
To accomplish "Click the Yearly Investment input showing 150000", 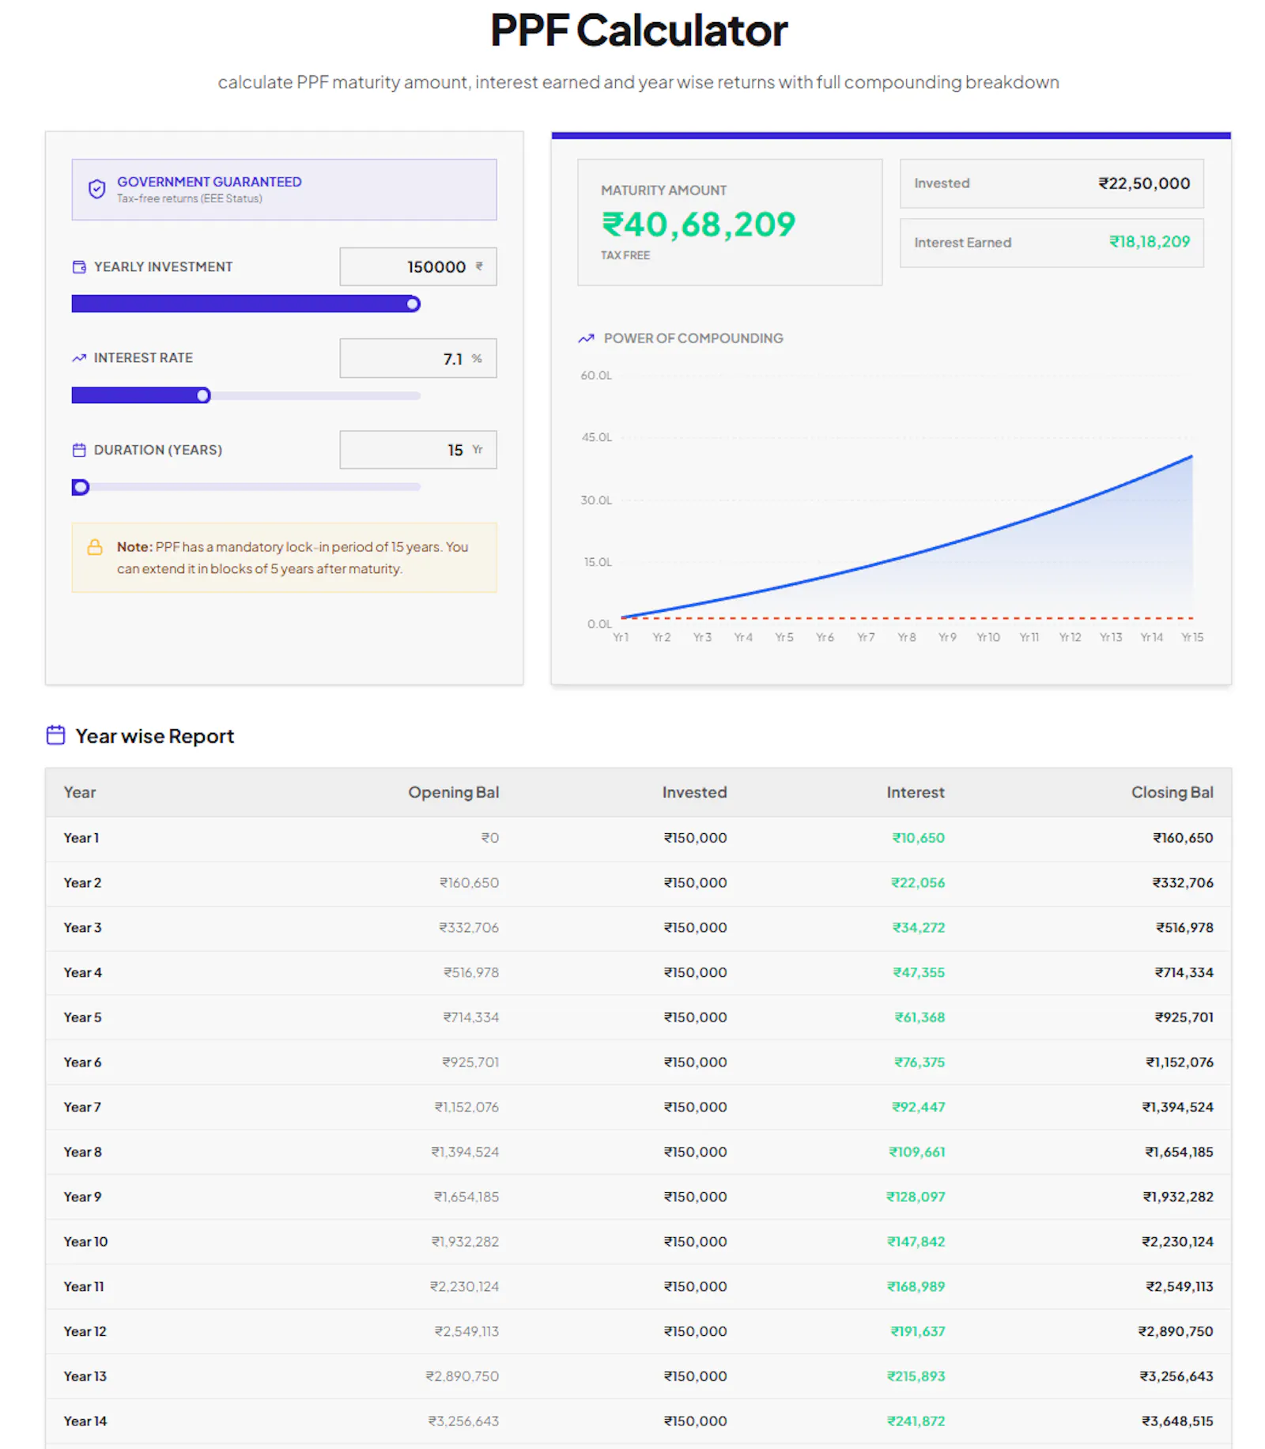I will point(418,267).
